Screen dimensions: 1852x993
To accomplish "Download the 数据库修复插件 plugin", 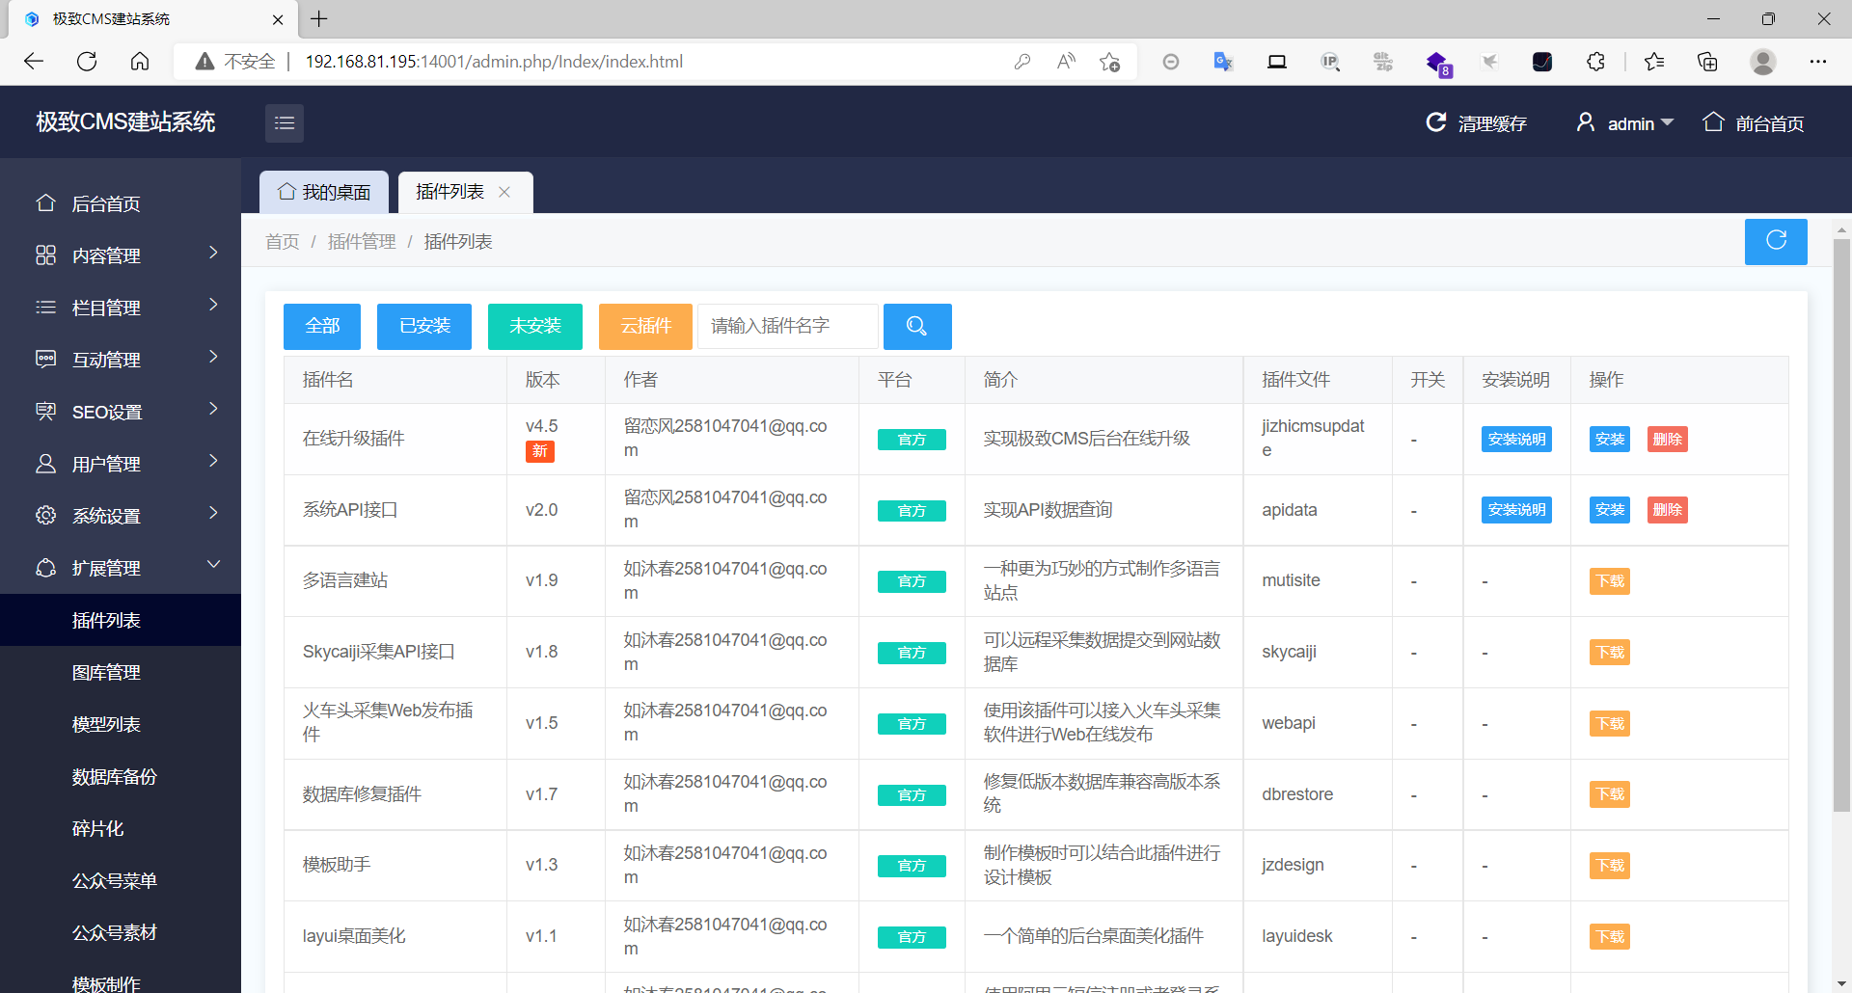I will pyautogui.click(x=1610, y=793).
